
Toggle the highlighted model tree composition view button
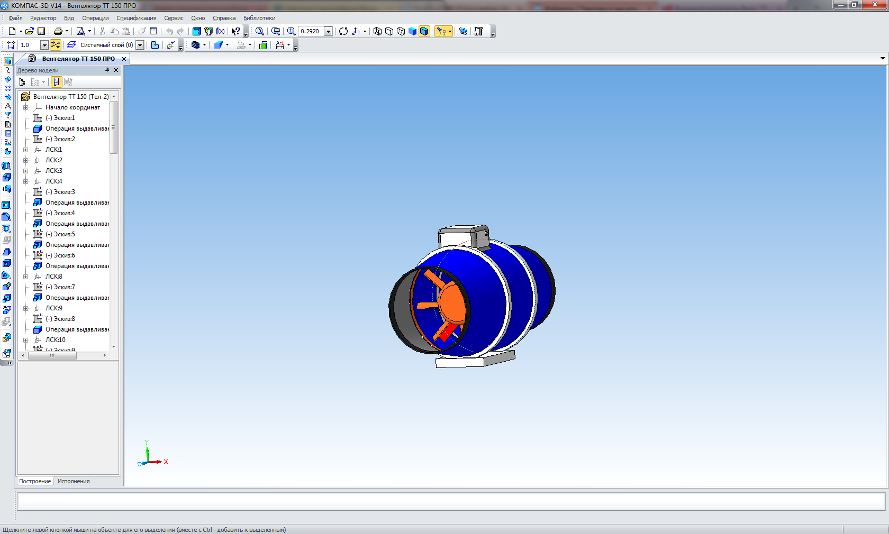56,82
